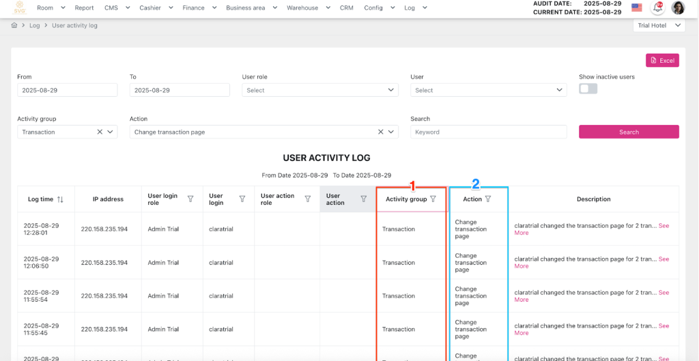Viewport: 699px width, 361px height.
Task: Click the user profile avatar
Action: click(678, 8)
